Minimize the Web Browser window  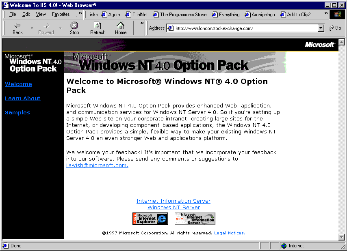tap(328, 5)
